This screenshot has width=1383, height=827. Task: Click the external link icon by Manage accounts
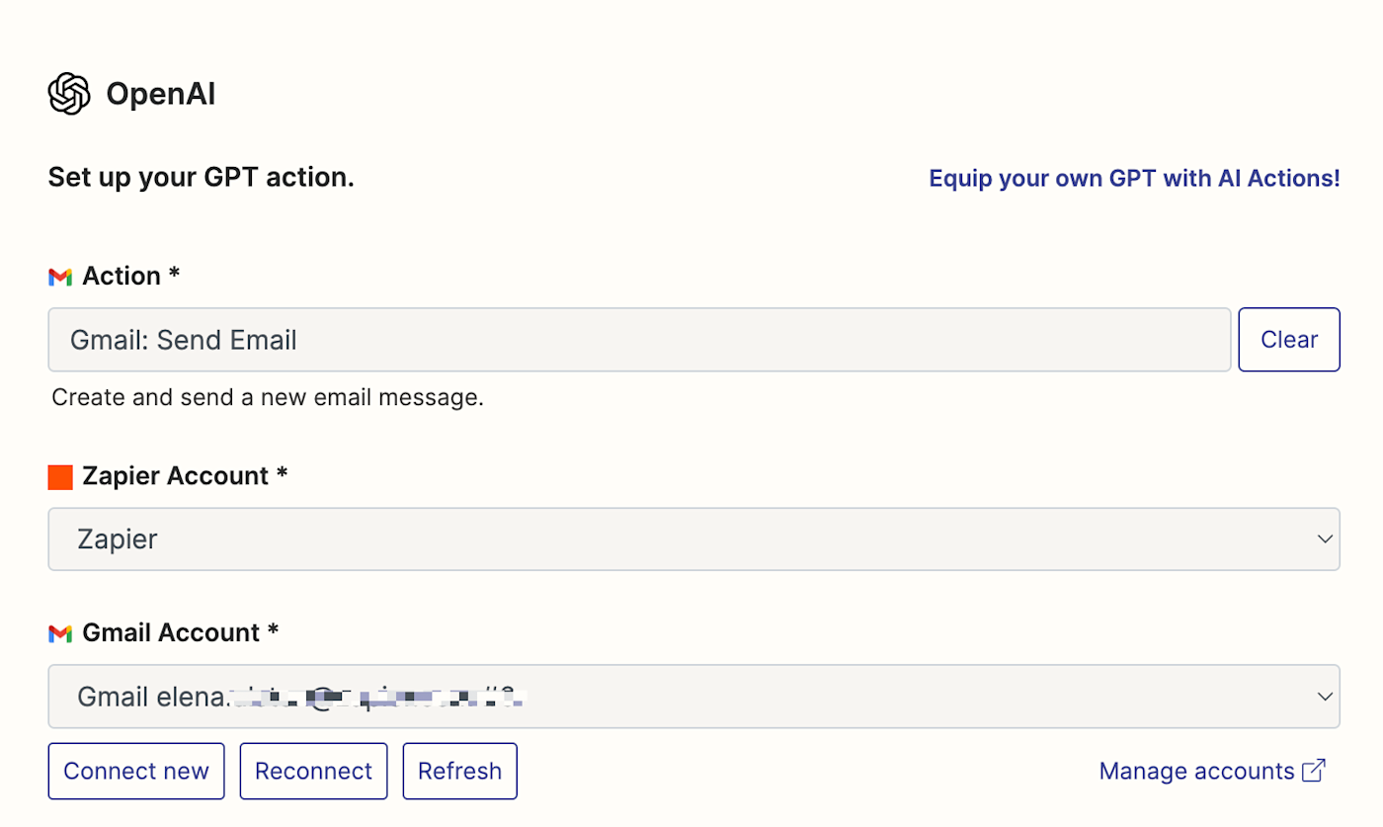coord(1314,771)
